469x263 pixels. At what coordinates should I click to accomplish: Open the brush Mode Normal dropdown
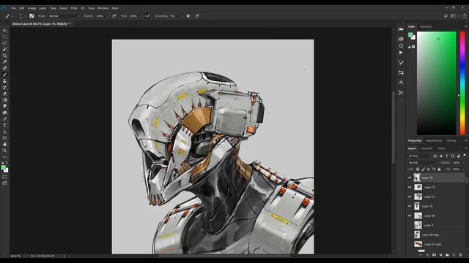[x=64, y=16]
